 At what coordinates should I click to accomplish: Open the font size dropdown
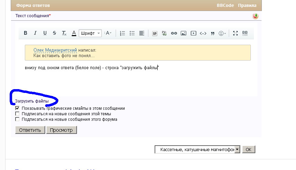pos(108,33)
